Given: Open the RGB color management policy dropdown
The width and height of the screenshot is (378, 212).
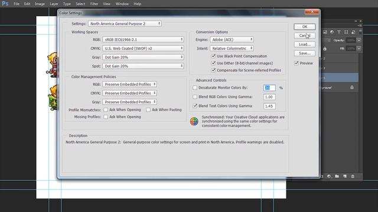Looking at the screenshot, I should tap(129, 84).
